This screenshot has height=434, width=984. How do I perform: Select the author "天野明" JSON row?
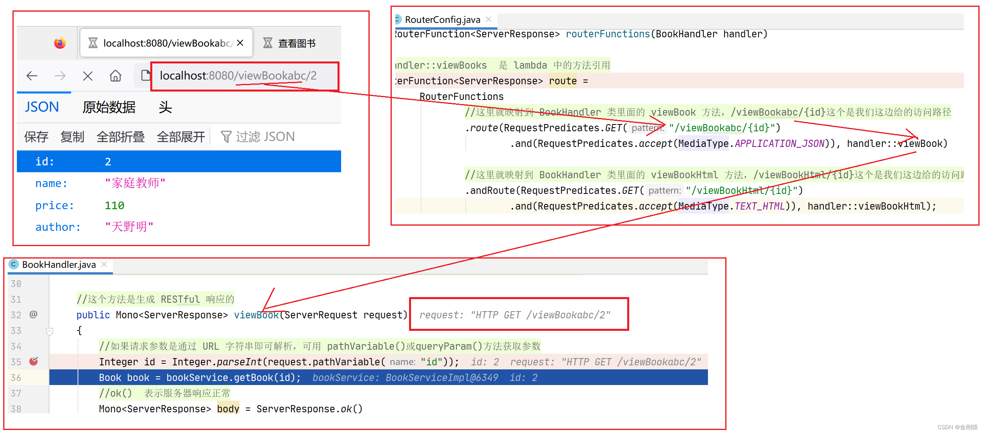pos(179,227)
